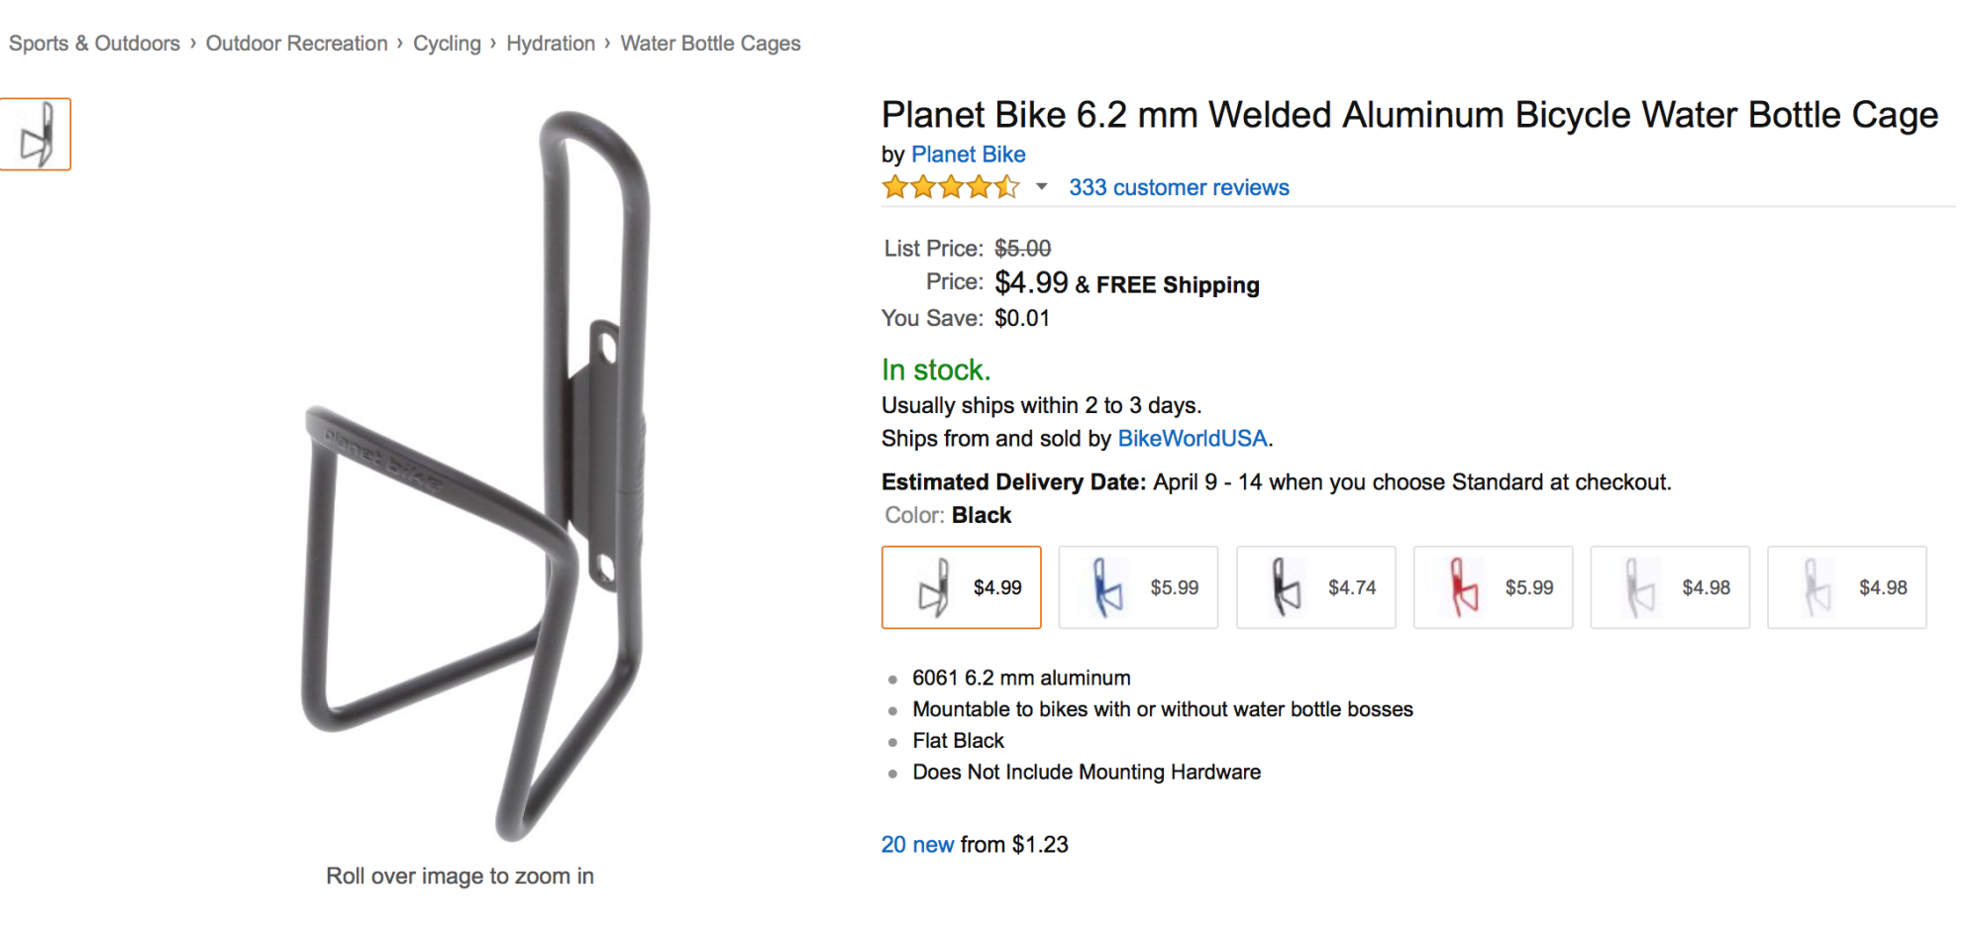Select the selected black $4.99 cage swatch
Image resolution: width=1972 pixels, height=943 pixels.
[x=961, y=587]
